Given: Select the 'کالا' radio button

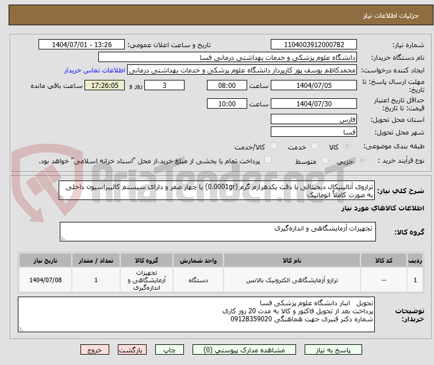Looking at the screenshot, I should pyautogui.click(x=347, y=146).
